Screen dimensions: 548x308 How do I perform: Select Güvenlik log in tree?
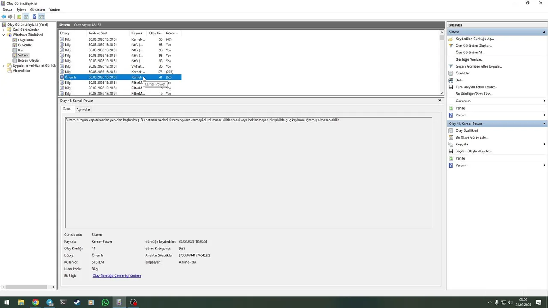coord(25,45)
